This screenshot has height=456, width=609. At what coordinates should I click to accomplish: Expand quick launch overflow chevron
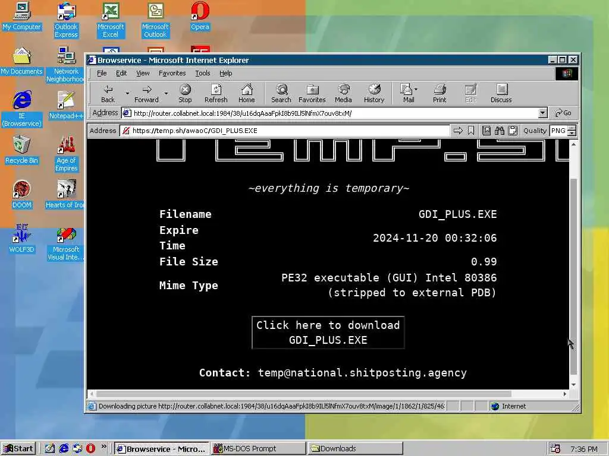pyautogui.click(x=103, y=446)
